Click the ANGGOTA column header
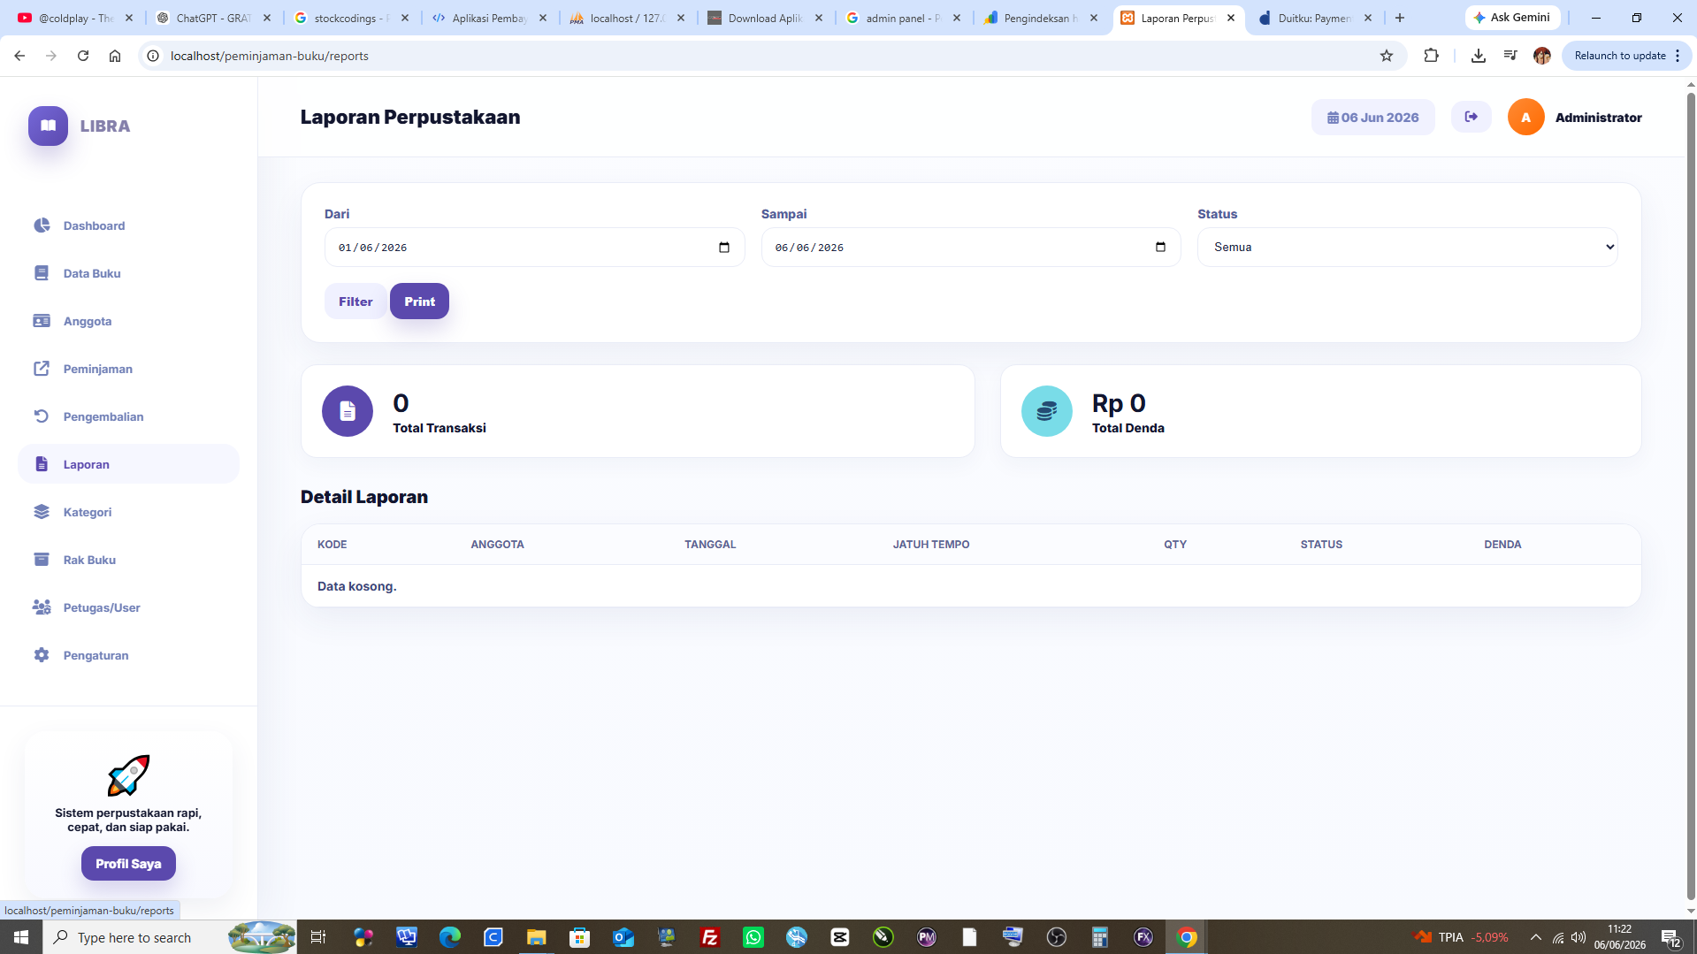Screen dimensions: 1697x954 pyautogui.click(x=498, y=545)
